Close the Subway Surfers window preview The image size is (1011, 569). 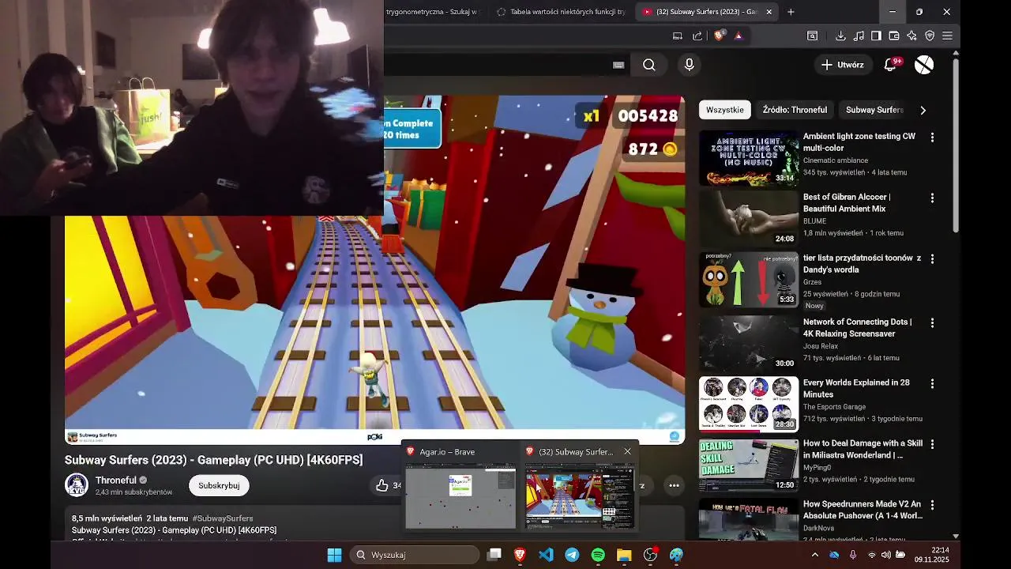pos(627,452)
